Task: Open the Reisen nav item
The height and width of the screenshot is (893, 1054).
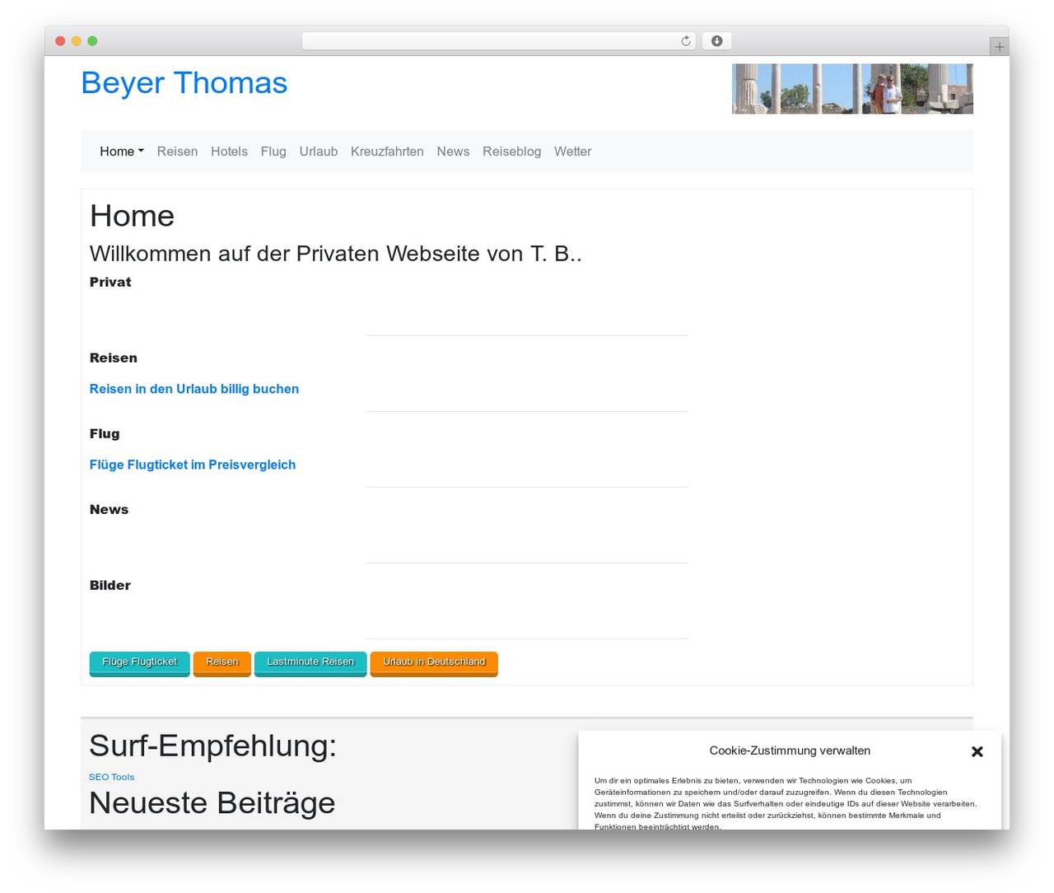Action: point(177,152)
